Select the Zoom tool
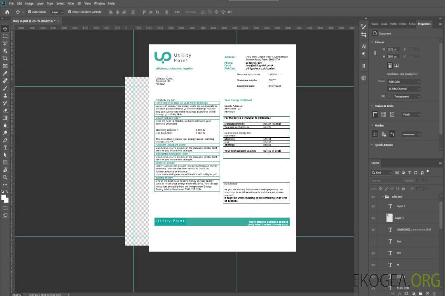The width and height of the screenshot is (445, 296). (5, 177)
